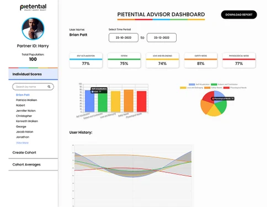Screen dimensions: 276x207
Task: Click the yellow Love and Belonging bar
Action: [x=115, y=102]
